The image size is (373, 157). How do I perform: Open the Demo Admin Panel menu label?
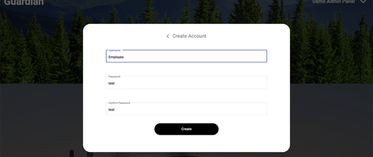[x=333, y=2]
